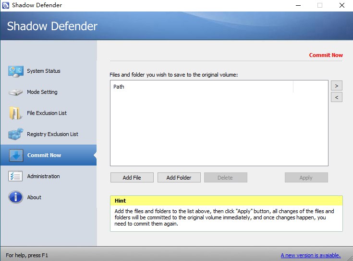353x261 pixels.
Task: Select Commit Now in sidebar
Action: pyautogui.click(x=49, y=155)
